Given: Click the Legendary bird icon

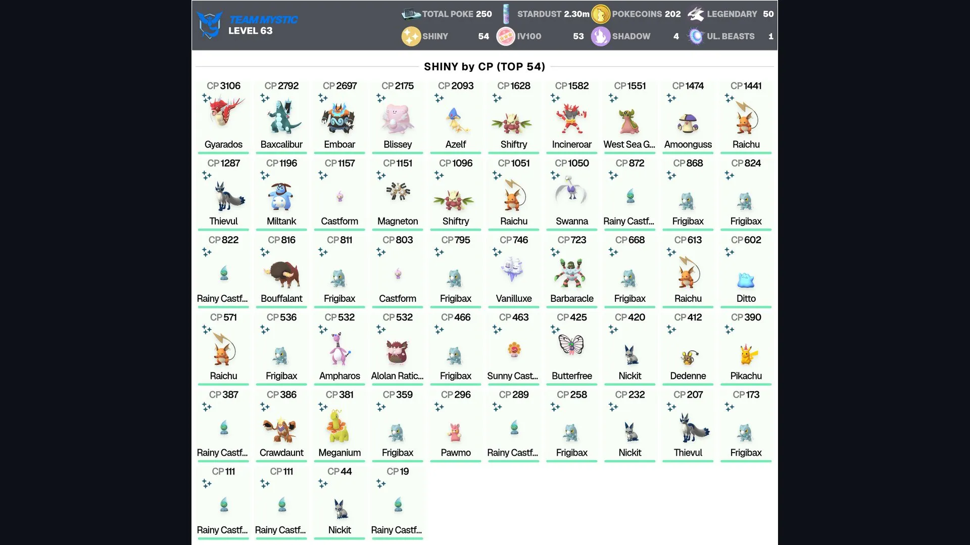Looking at the screenshot, I should tap(696, 14).
